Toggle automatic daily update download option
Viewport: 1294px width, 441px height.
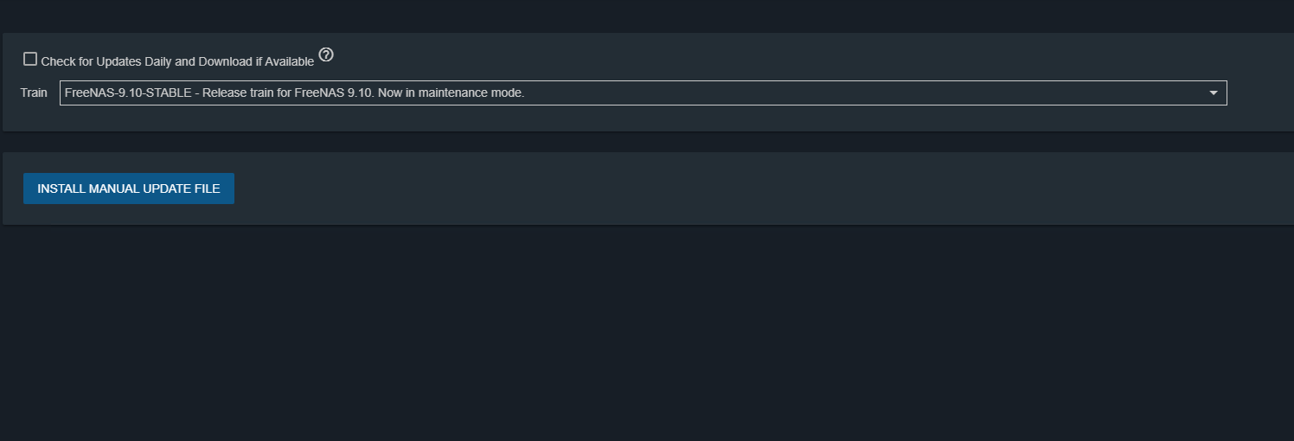click(30, 60)
